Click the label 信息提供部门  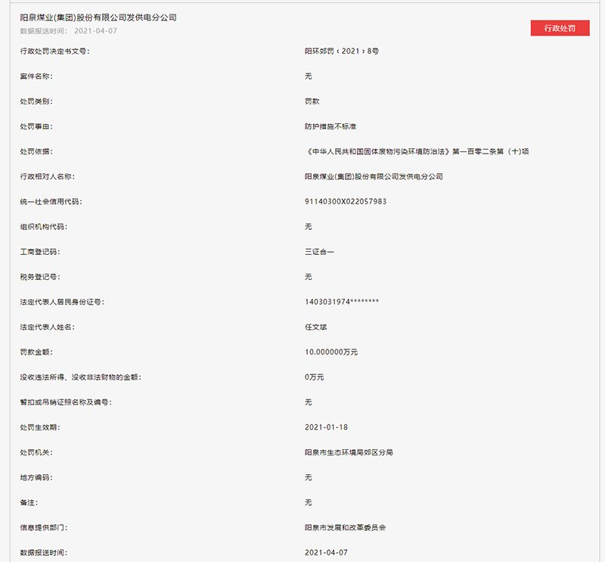click(44, 528)
